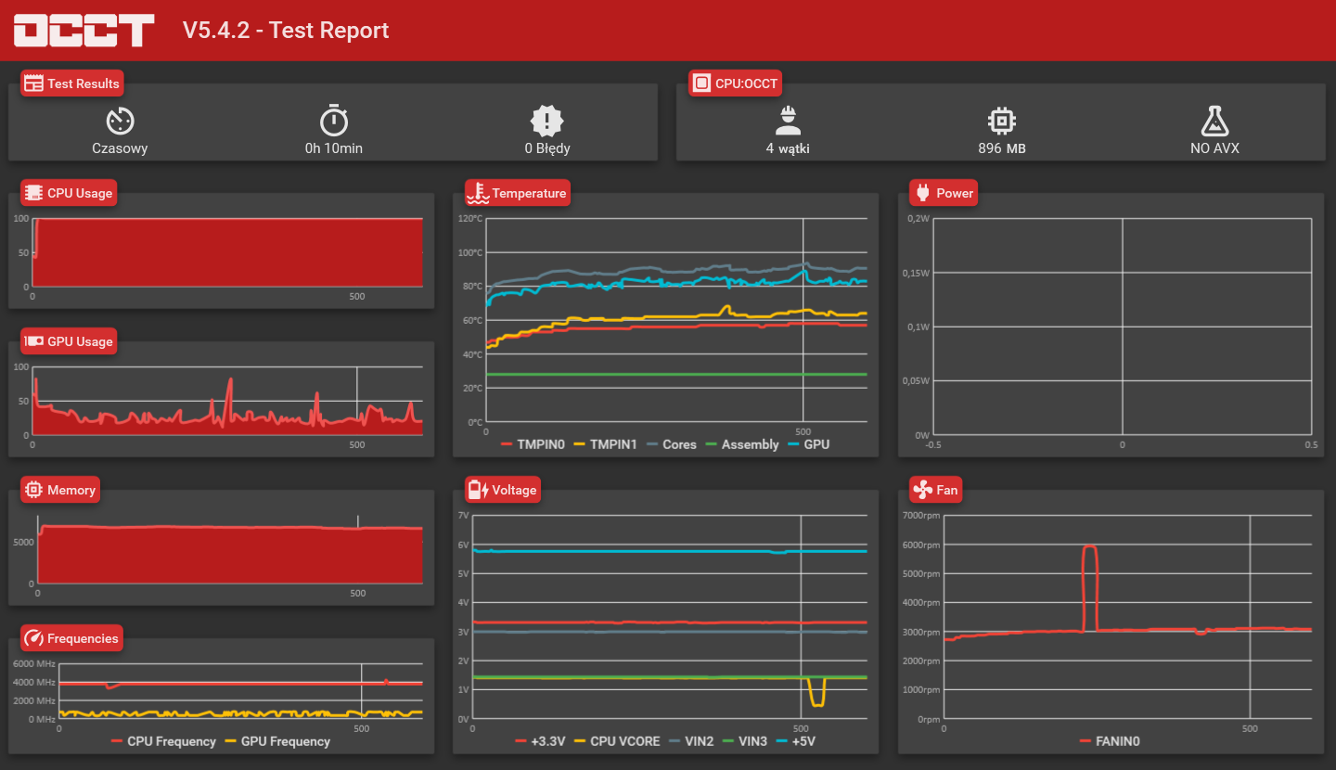Screen dimensions: 1336x770
Task: Click the Temperature panel title badge
Action: [x=518, y=193]
